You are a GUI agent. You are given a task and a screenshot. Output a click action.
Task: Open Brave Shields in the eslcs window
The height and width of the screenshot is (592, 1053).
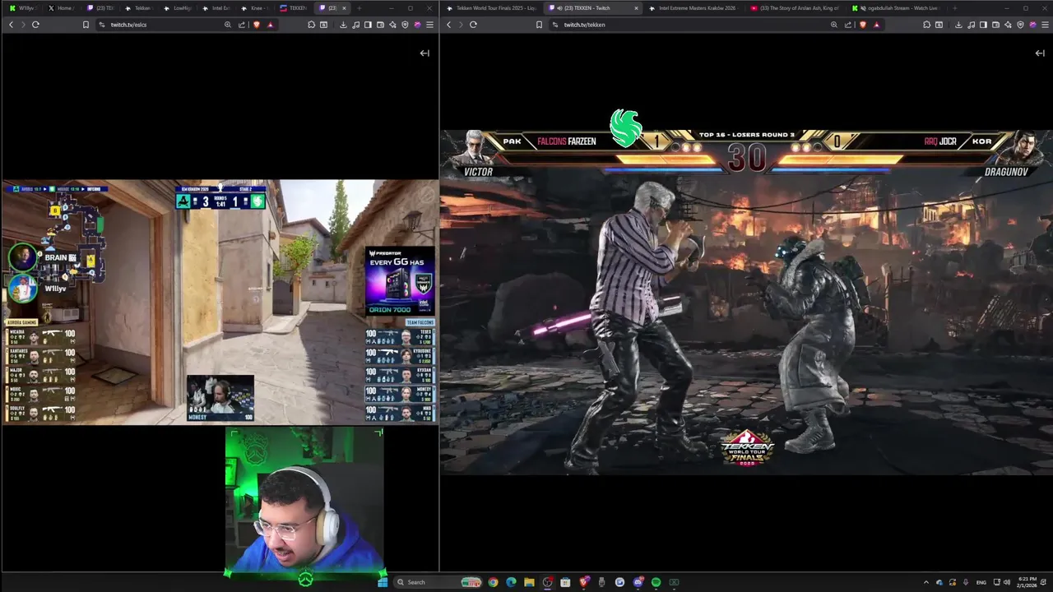pyautogui.click(x=257, y=25)
